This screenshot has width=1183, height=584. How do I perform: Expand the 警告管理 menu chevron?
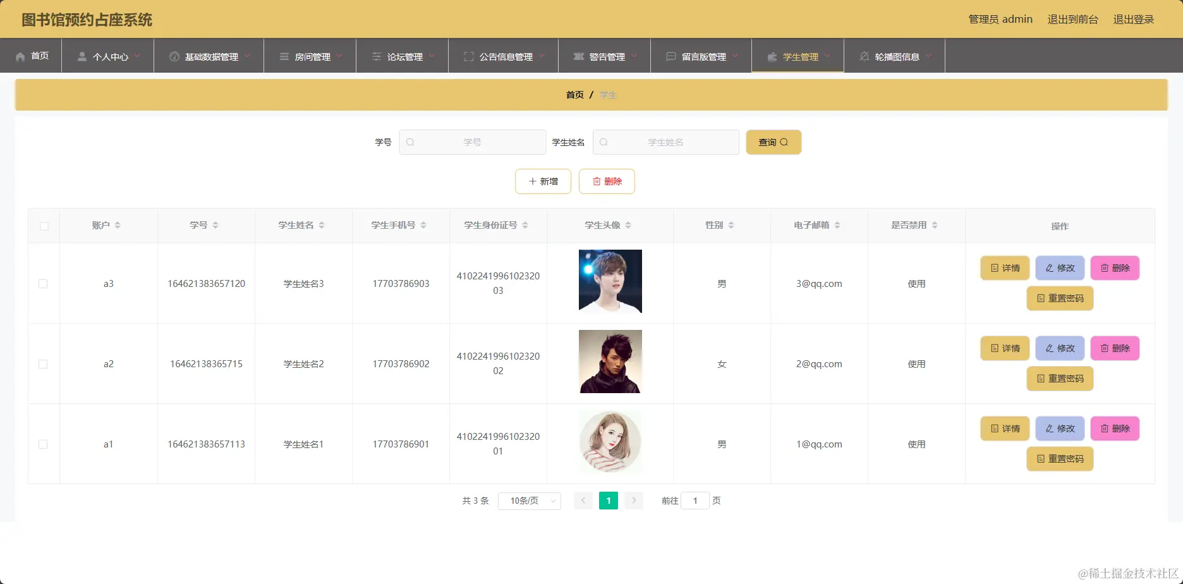tap(634, 56)
